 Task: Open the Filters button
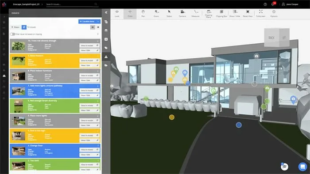(x=15, y=27)
